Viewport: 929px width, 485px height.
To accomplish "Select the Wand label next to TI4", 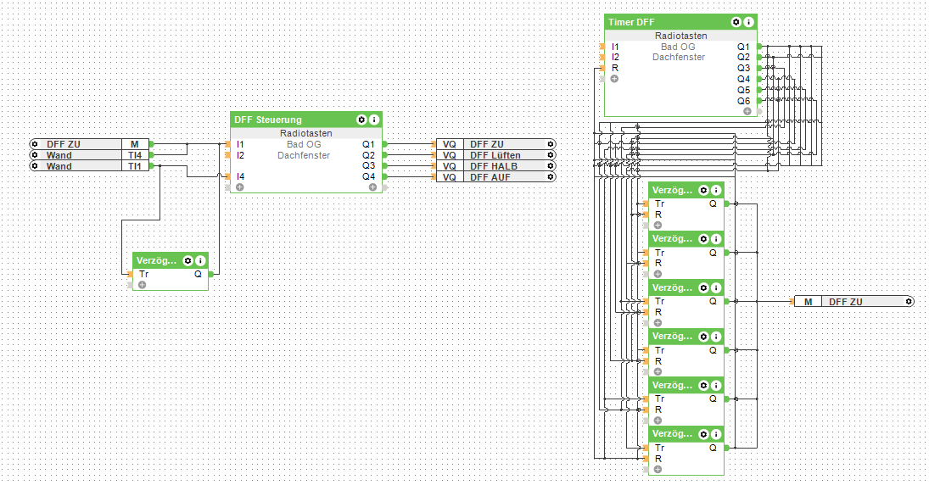I will (59, 155).
